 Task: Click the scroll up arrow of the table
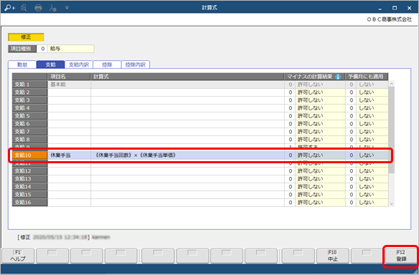pos(392,84)
